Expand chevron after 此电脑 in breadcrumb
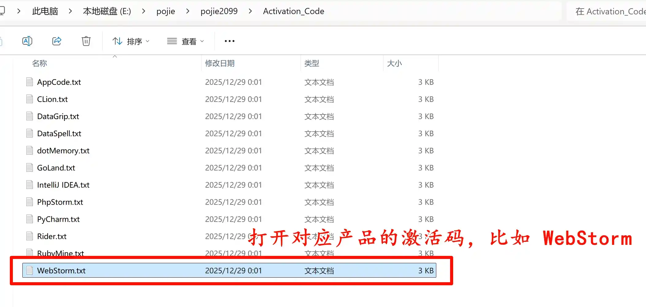The width and height of the screenshot is (646, 307). pyautogui.click(x=71, y=11)
